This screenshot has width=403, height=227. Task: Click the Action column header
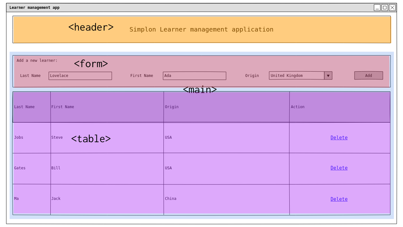pos(298,107)
